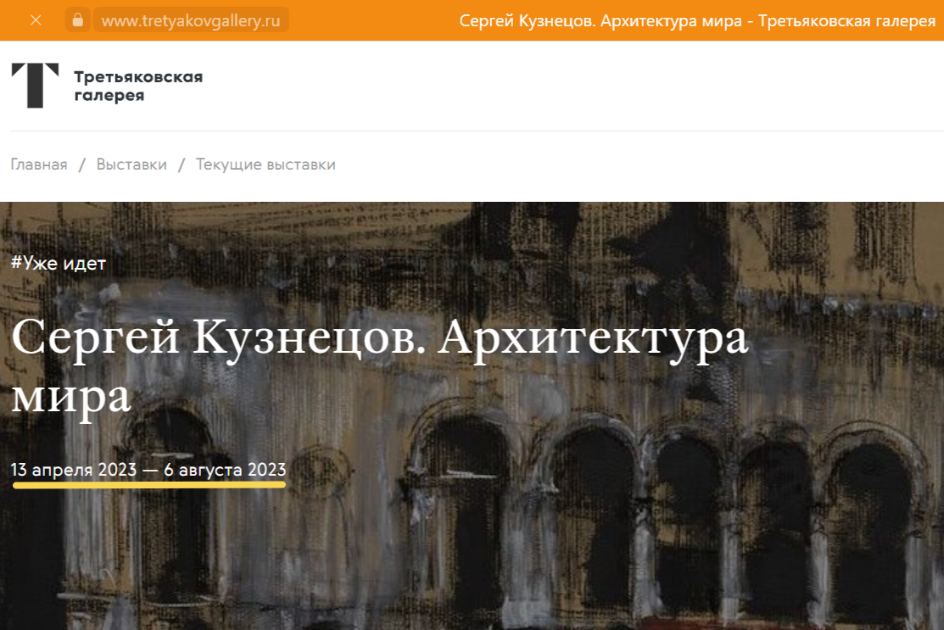The image size is (944, 630).
Task: Click the page title in the orange bar
Action: pos(697,20)
